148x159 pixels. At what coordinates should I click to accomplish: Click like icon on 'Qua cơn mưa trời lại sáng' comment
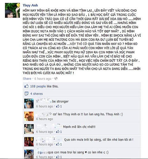58,144
